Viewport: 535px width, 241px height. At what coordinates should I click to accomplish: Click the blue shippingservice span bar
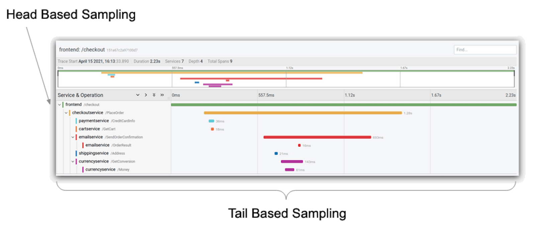coord(276,154)
